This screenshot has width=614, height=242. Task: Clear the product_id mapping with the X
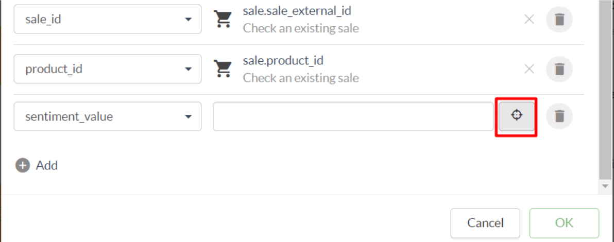pyautogui.click(x=529, y=69)
